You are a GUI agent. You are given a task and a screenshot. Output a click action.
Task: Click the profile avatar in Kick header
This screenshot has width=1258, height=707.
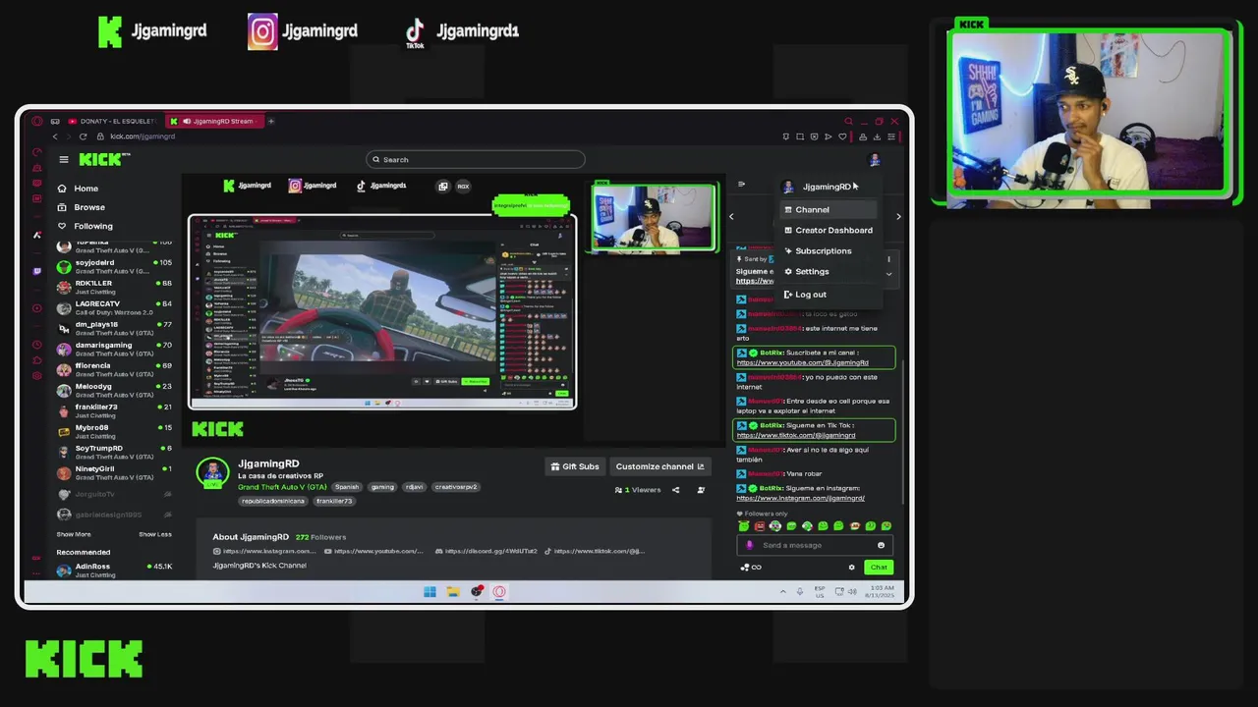[874, 160]
